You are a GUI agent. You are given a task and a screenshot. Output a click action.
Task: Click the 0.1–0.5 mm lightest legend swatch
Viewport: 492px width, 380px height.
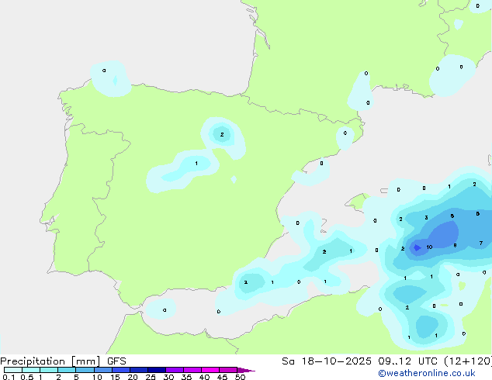pyautogui.click(x=13, y=370)
